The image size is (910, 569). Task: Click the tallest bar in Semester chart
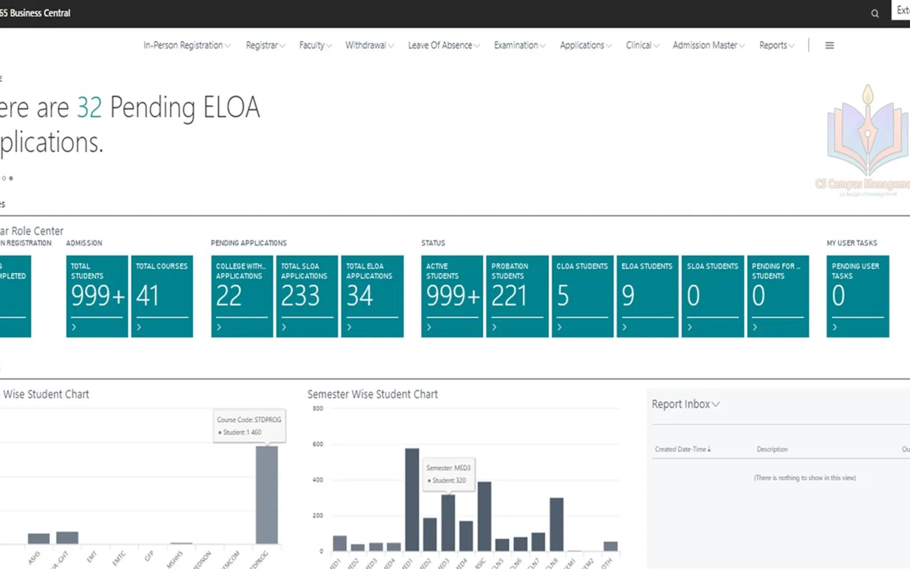412,500
